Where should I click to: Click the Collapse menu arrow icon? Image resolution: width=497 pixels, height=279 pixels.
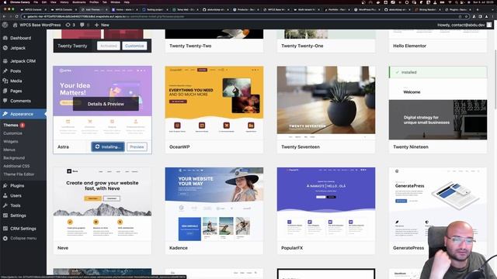click(5, 238)
